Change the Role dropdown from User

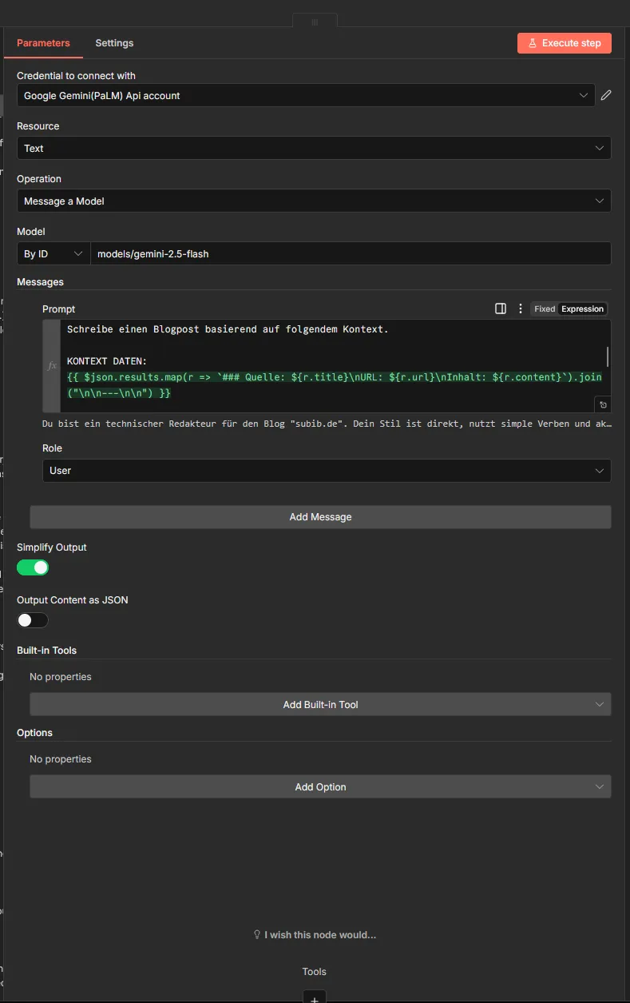(326, 471)
